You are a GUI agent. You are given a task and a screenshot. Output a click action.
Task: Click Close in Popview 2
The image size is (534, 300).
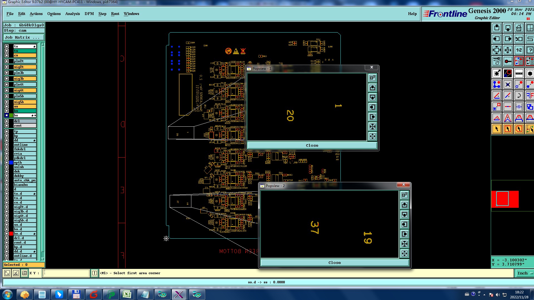tap(334, 263)
